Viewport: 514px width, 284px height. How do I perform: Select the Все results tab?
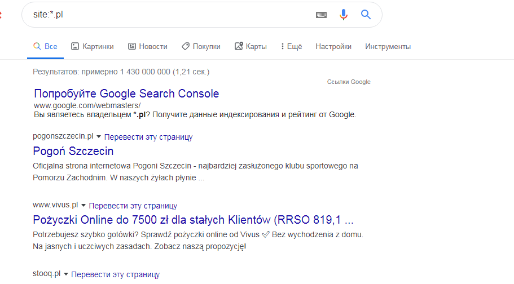click(x=45, y=47)
